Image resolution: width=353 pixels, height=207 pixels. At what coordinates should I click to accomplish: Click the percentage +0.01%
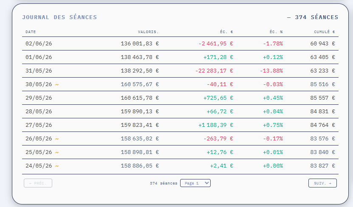[x=273, y=152]
